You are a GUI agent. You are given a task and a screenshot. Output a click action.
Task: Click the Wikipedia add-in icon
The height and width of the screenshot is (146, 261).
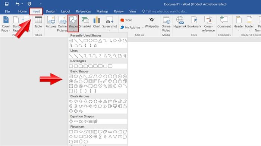(152, 23)
